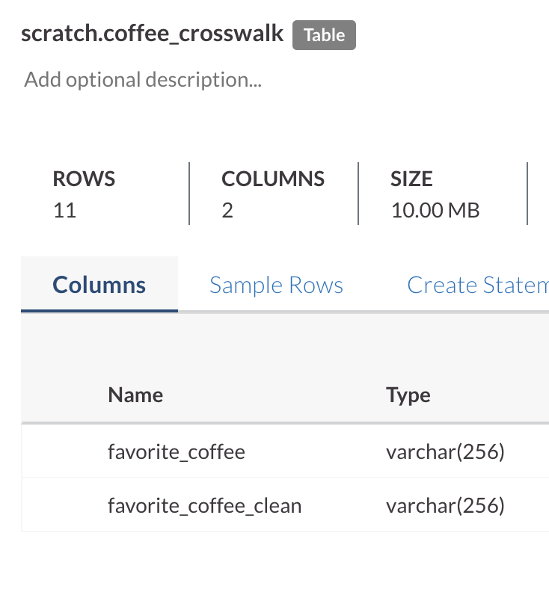Image resolution: width=549 pixels, height=589 pixels.
Task: Select the favorite_coffee_clean column name
Action: tap(204, 506)
